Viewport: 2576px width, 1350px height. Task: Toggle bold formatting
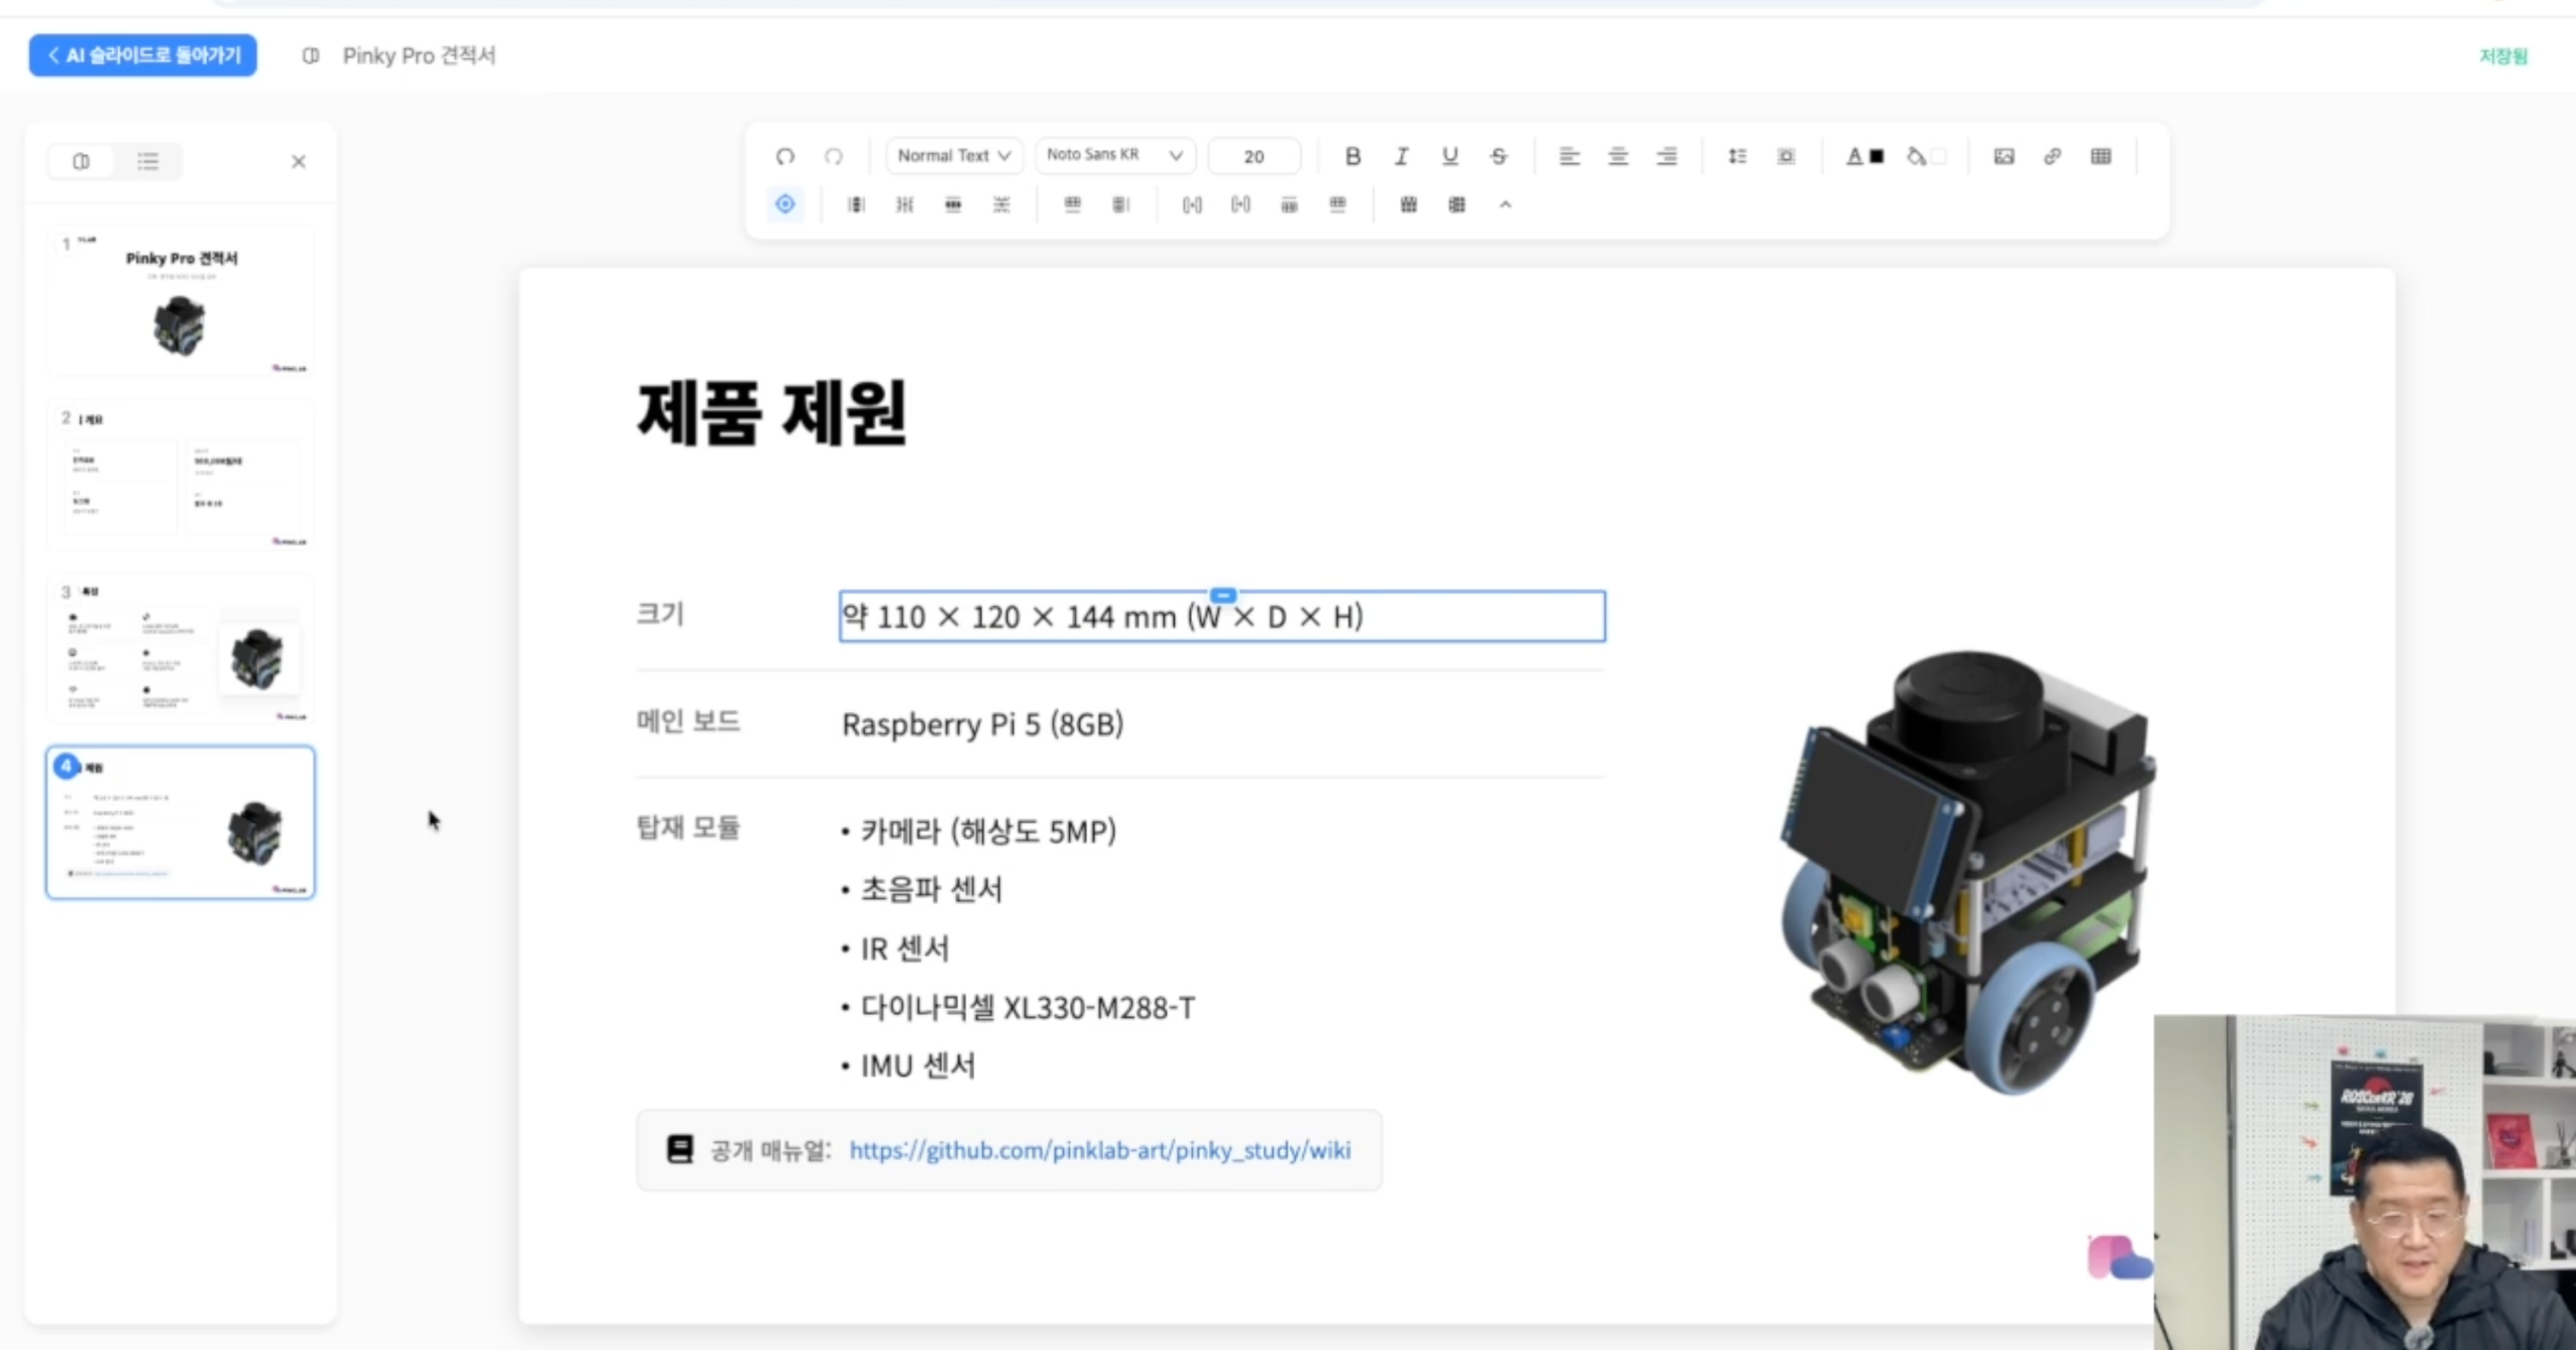(1352, 156)
